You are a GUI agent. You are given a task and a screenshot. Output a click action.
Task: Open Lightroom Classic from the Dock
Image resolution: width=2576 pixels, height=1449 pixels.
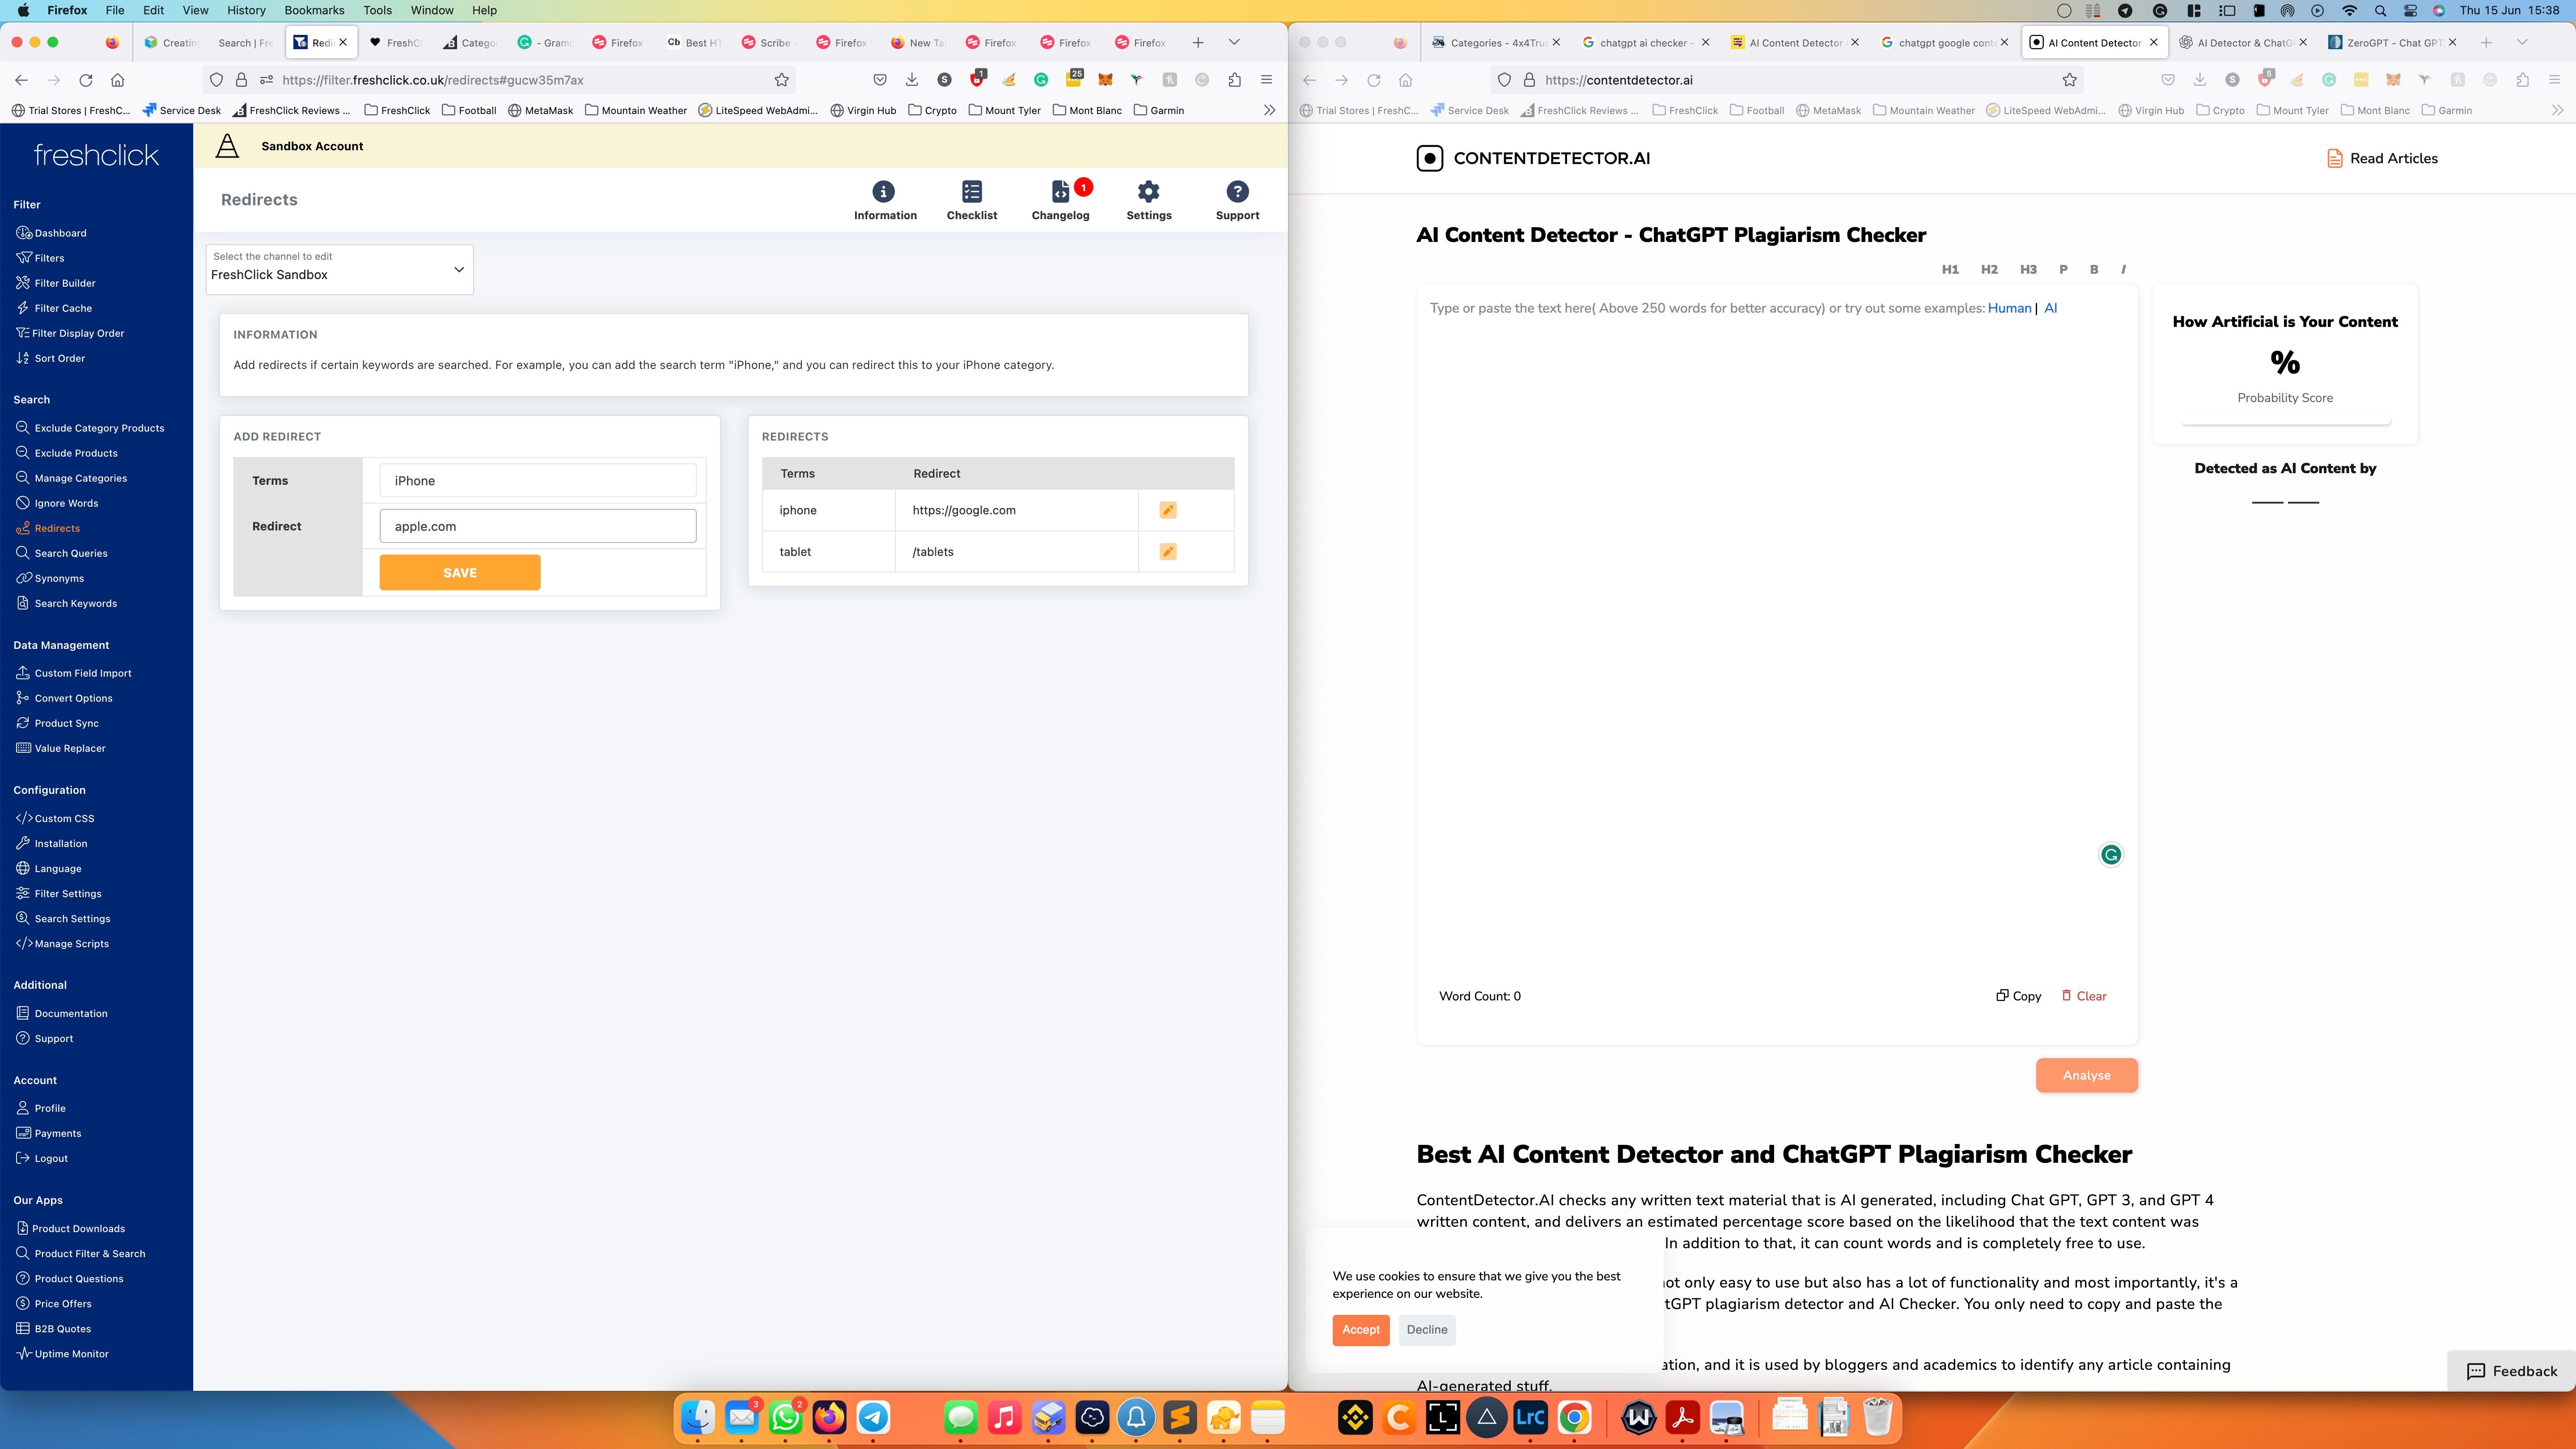1530,1417
